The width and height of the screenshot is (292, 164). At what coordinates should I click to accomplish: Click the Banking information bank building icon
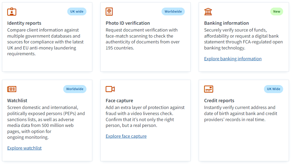pyautogui.click(x=208, y=12)
